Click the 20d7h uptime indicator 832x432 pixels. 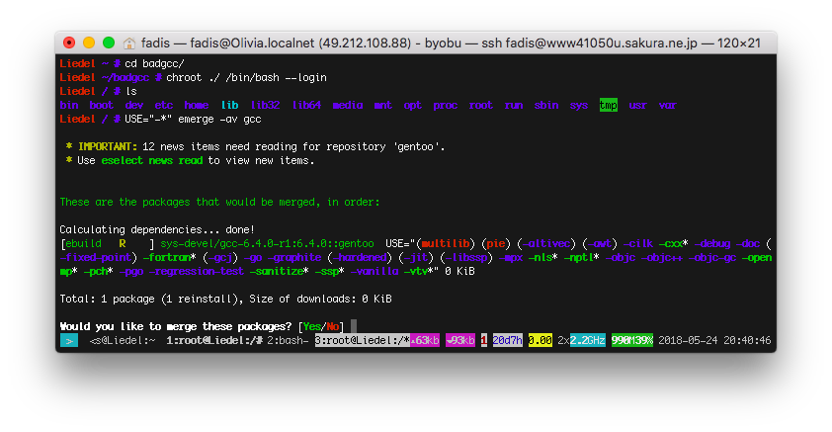click(x=507, y=340)
